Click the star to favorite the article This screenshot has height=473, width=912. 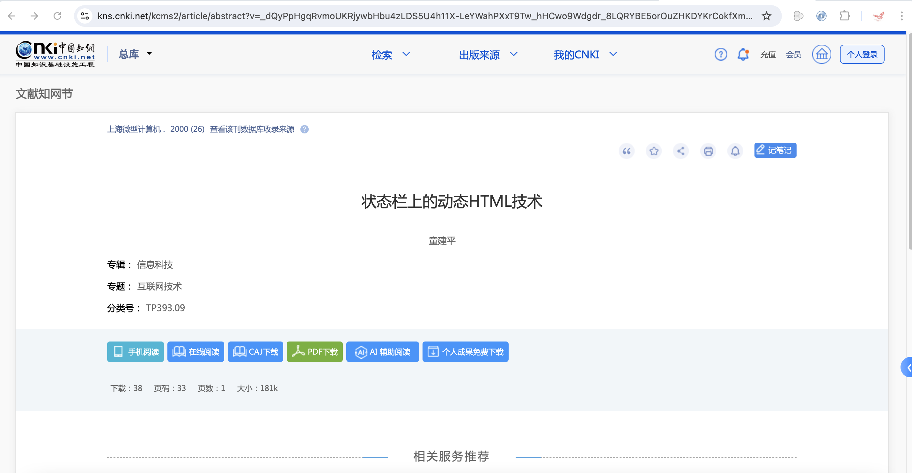pos(654,151)
